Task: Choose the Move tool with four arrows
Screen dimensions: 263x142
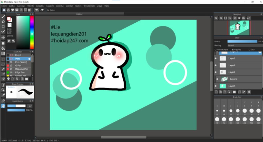Action: coord(3,37)
